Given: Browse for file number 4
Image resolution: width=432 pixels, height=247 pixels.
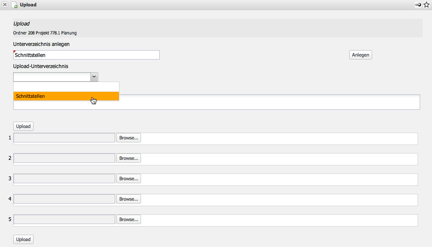Looking at the screenshot, I should click(129, 199).
